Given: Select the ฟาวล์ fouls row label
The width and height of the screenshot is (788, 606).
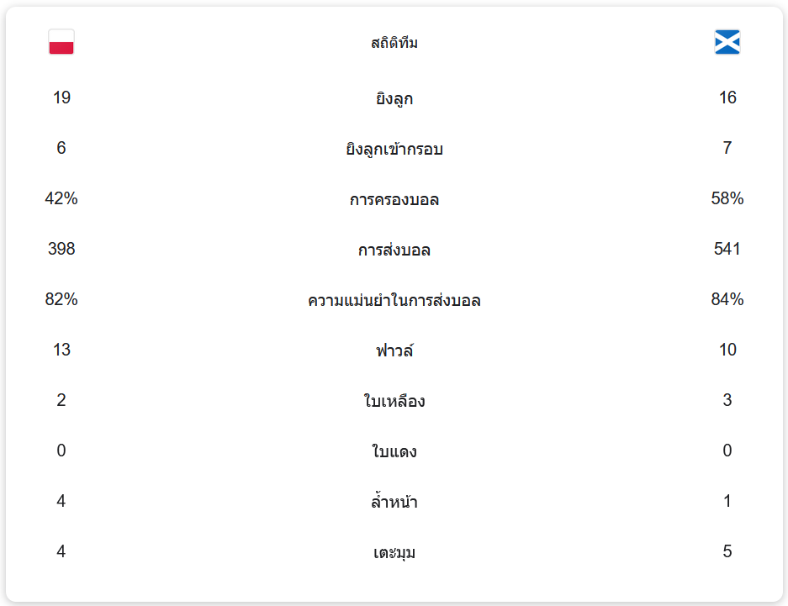Looking at the screenshot, I should point(394,350).
